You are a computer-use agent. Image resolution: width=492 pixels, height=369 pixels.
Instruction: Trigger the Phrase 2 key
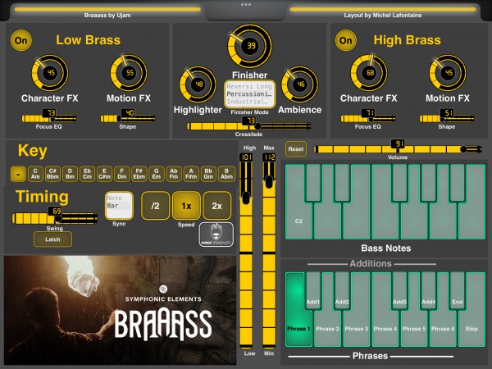(327, 329)
